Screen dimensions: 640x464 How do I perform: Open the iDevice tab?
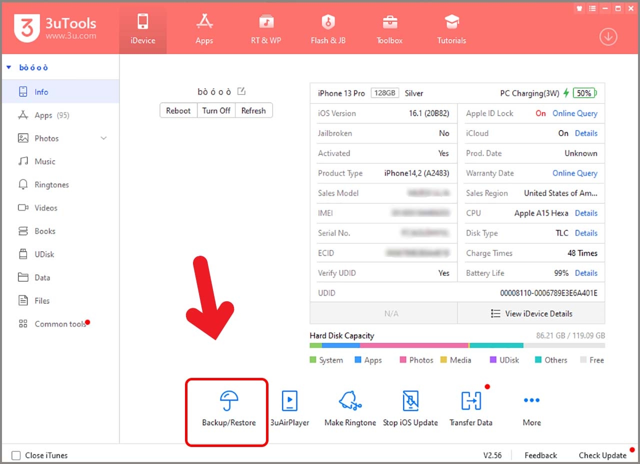142,29
